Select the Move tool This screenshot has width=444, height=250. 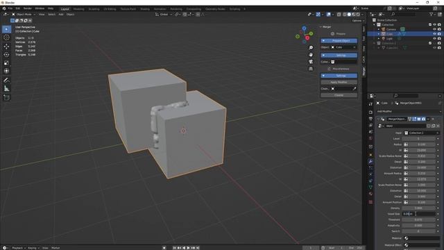[6, 47]
